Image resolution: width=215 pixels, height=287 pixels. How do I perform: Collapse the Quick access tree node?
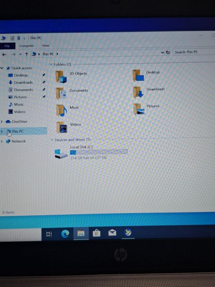tap(2, 68)
